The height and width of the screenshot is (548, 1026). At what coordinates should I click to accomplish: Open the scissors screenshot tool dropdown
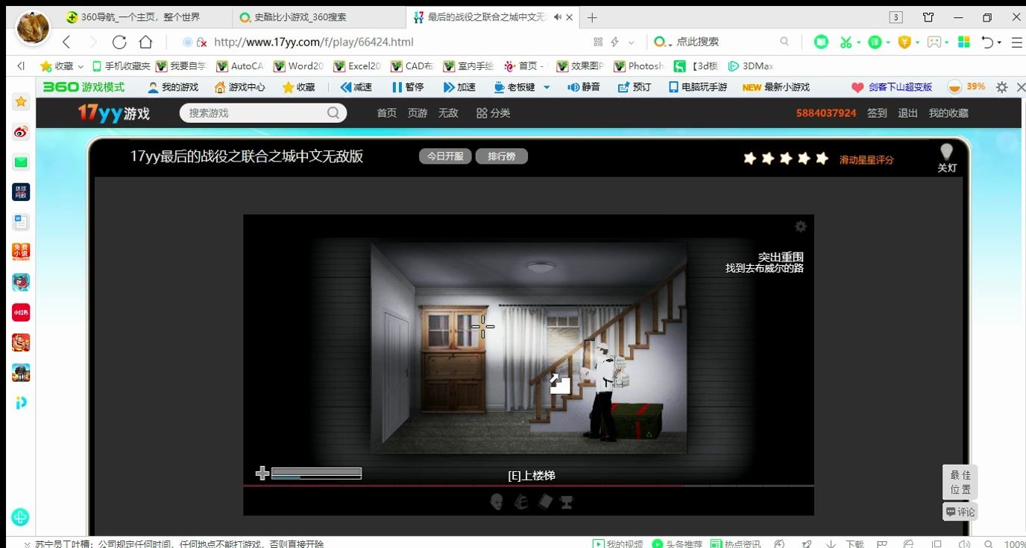(858, 42)
